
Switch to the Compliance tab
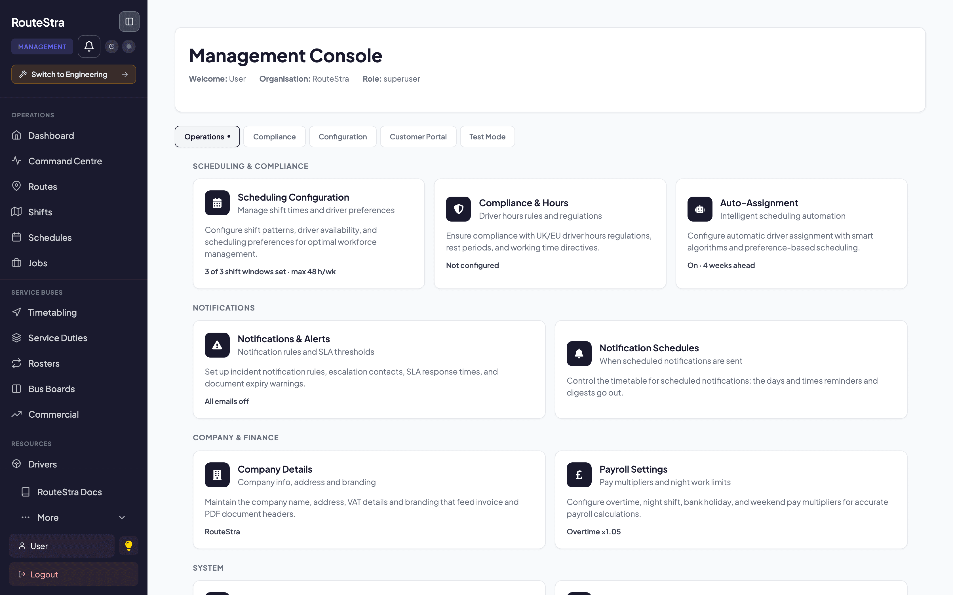click(275, 137)
